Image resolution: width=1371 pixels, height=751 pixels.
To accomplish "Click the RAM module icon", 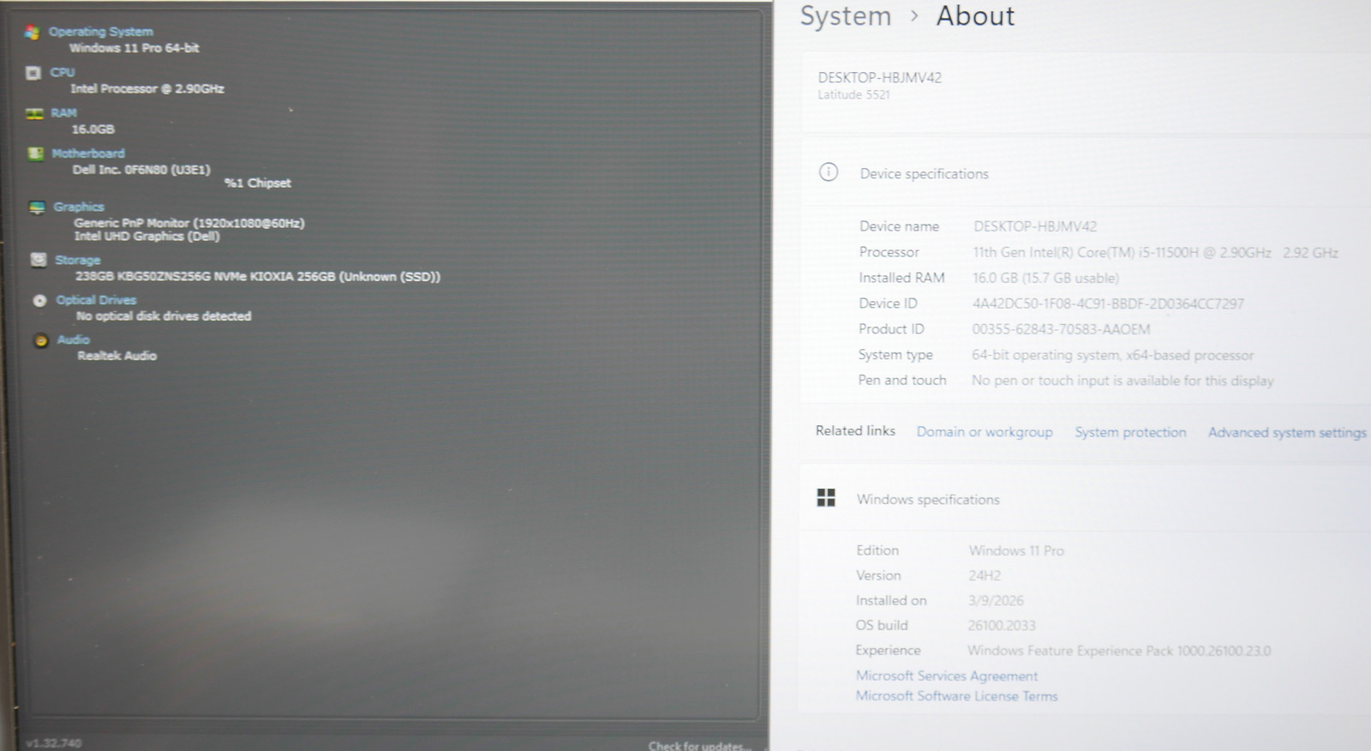I will pos(34,113).
